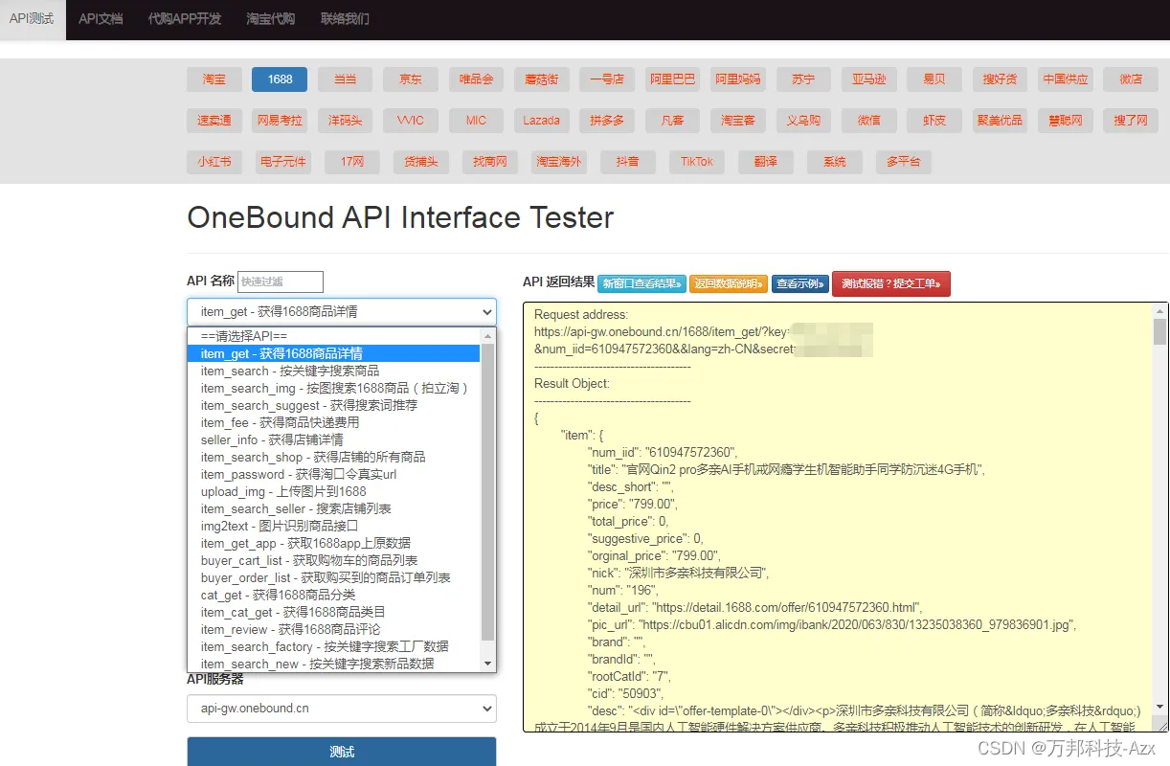1170x766 pixels.
Task: Select the 小红书 platform button
Action: pyautogui.click(x=214, y=162)
